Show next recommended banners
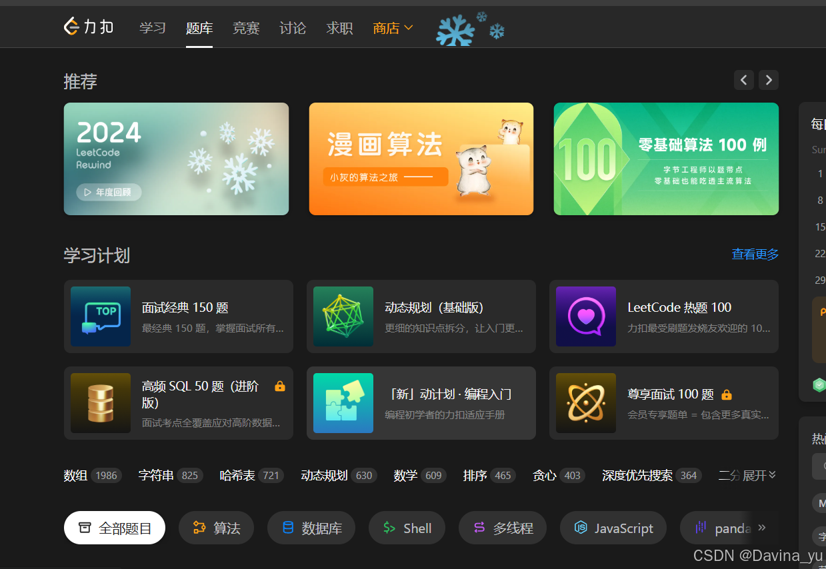The width and height of the screenshot is (826, 569). click(x=769, y=80)
